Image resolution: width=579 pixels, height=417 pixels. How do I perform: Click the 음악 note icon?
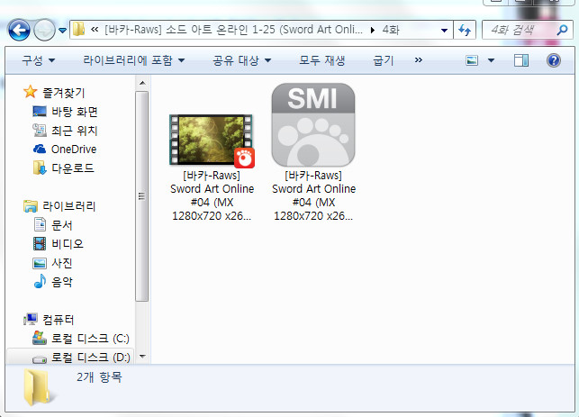[40, 281]
